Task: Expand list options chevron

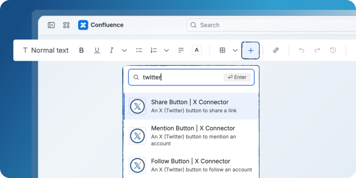Action: tap(167, 50)
